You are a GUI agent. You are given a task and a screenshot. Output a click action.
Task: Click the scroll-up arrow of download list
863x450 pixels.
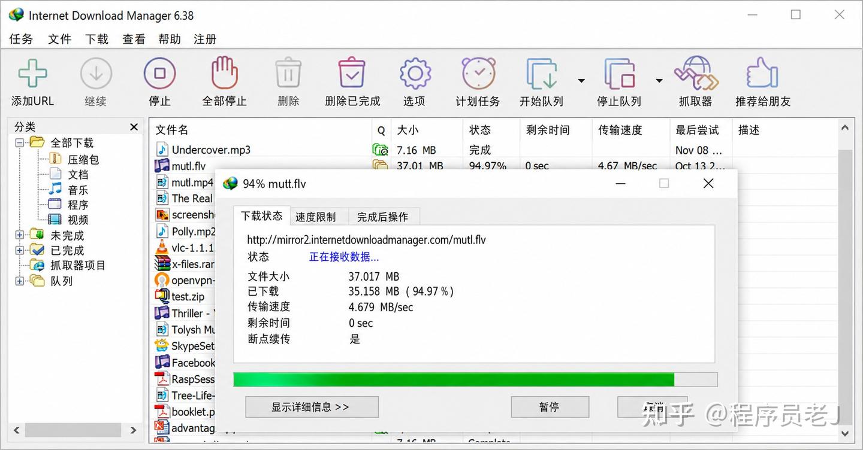pos(844,128)
